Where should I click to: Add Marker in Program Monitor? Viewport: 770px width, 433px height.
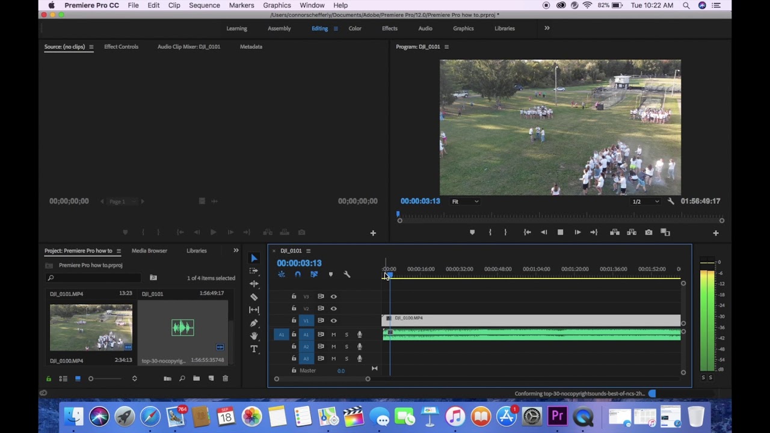472,232
